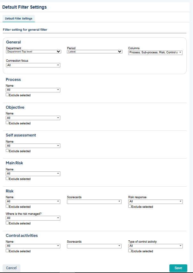
Task: Open the Risk Scorecards dropdown
Action: coord(94,201)
